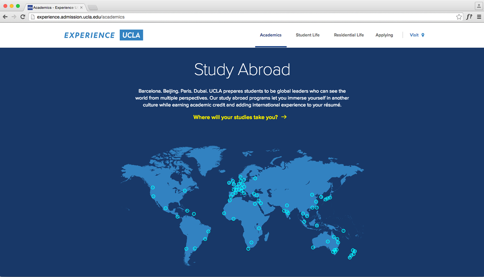484x277 pixels.
Task: Open the Academics navigation item
Action: coord(270,35)
